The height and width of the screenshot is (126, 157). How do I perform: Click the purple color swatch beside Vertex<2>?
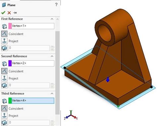click(x=10, y=63)
